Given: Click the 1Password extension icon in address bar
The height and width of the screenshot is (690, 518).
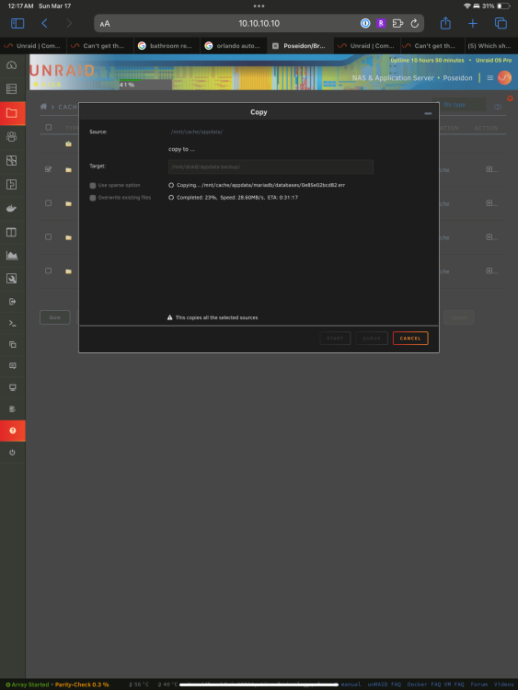Looking at the screenshot, I should point(365,23).
